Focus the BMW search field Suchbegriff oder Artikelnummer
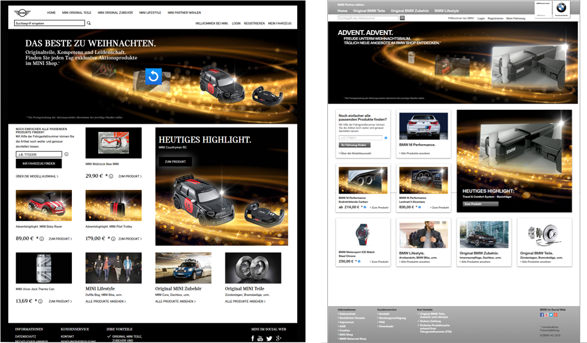587x343 pixels. click(x=369, y=18)
